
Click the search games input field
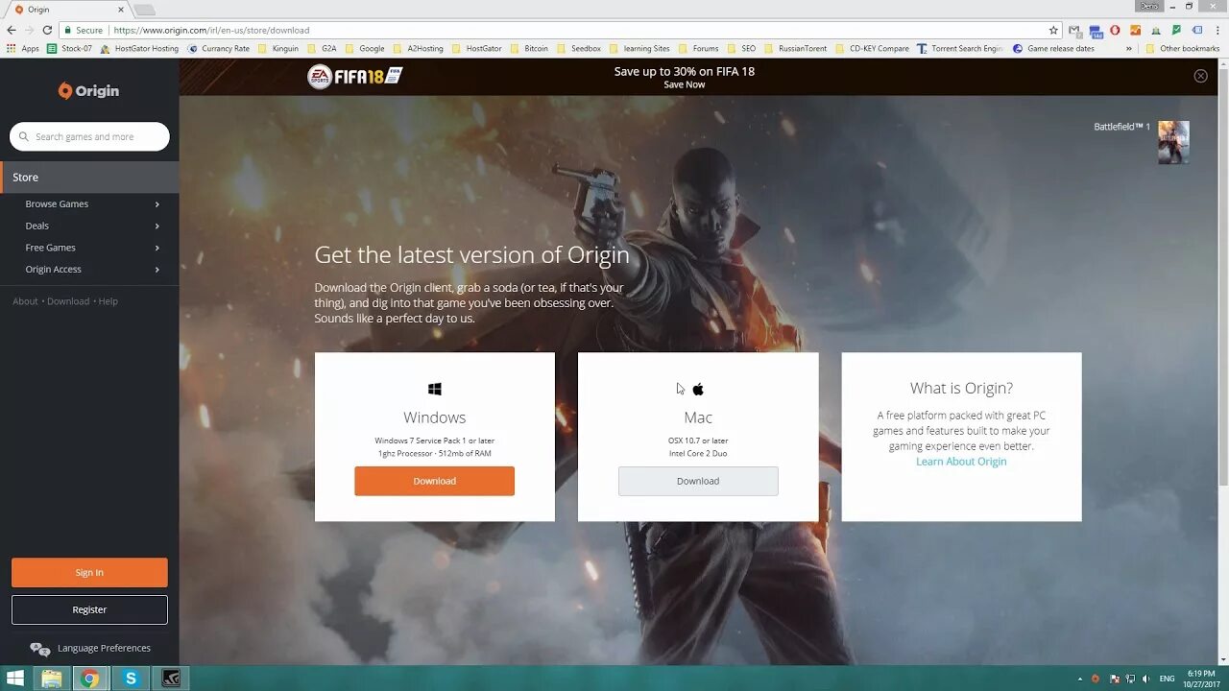pyautogui.click(x=89, y=136)
